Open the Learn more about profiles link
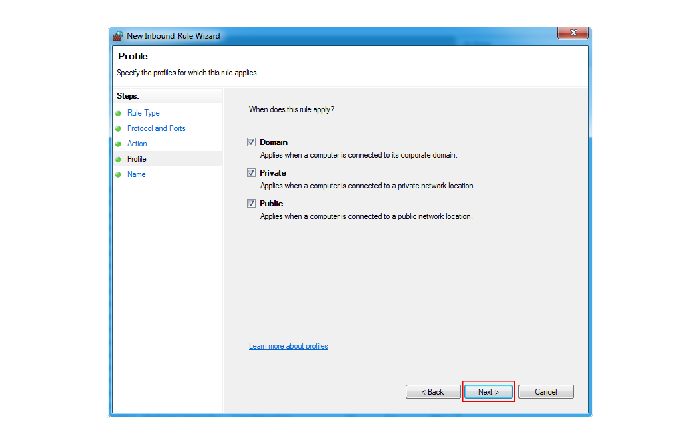 (x=288, y=346)
